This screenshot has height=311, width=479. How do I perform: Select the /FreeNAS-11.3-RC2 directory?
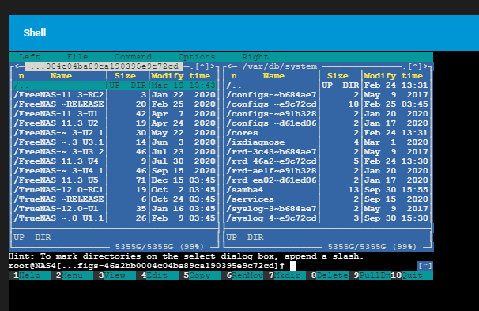(115, 95)
